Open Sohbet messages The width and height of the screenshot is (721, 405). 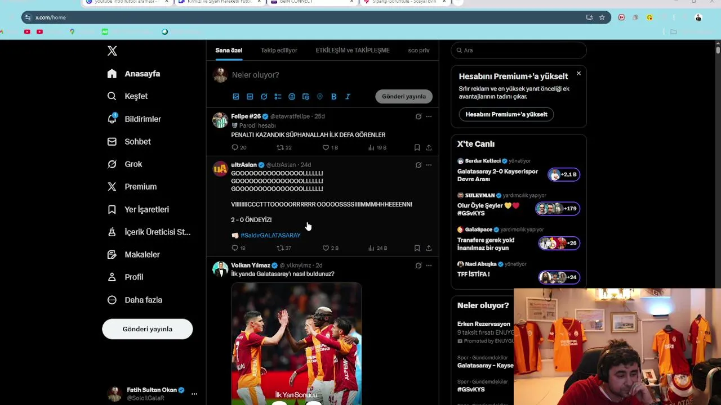(x=129, y=142)
